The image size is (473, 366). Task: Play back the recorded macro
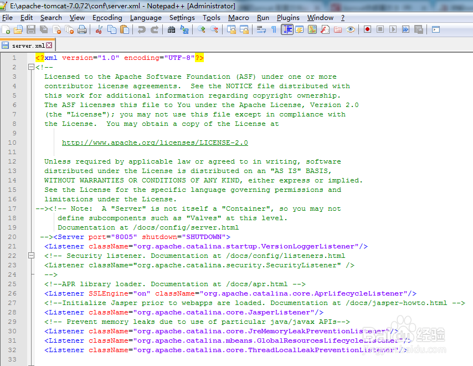[x=393, y=29]
